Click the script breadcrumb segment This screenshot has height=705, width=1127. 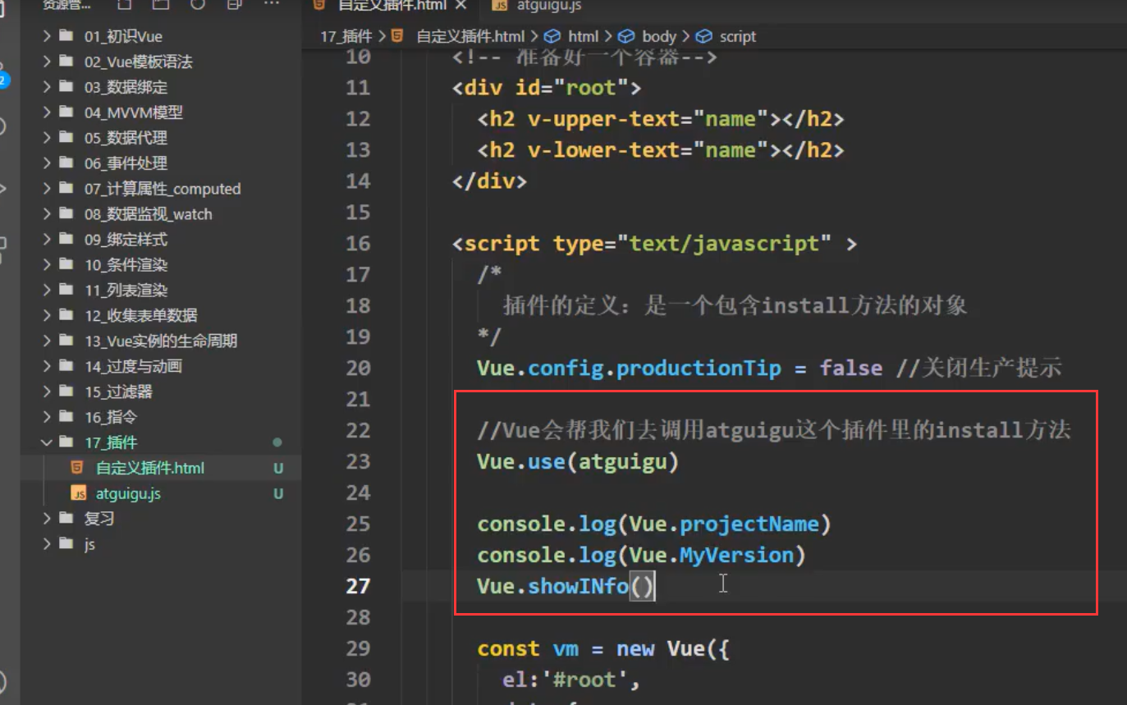point(738,36)
